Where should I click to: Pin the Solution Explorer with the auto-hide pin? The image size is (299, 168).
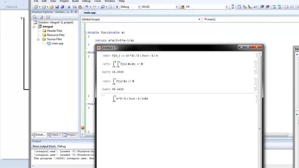[x=71, y=12]
